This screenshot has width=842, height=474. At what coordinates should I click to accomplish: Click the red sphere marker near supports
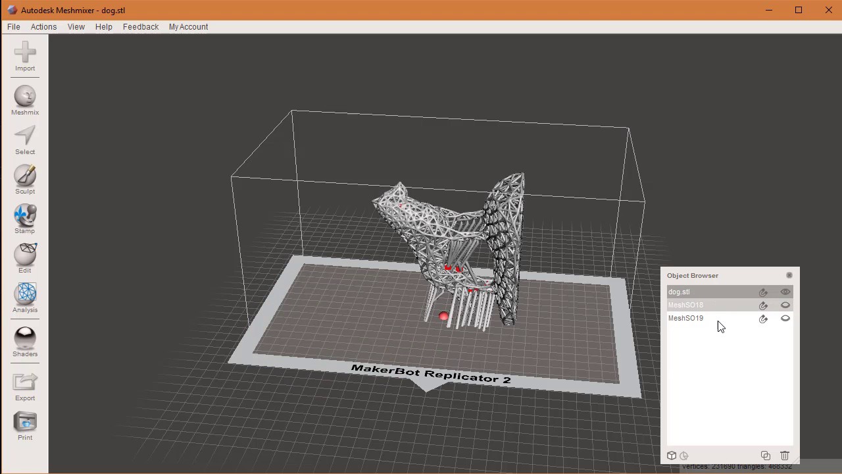[443, 317]
